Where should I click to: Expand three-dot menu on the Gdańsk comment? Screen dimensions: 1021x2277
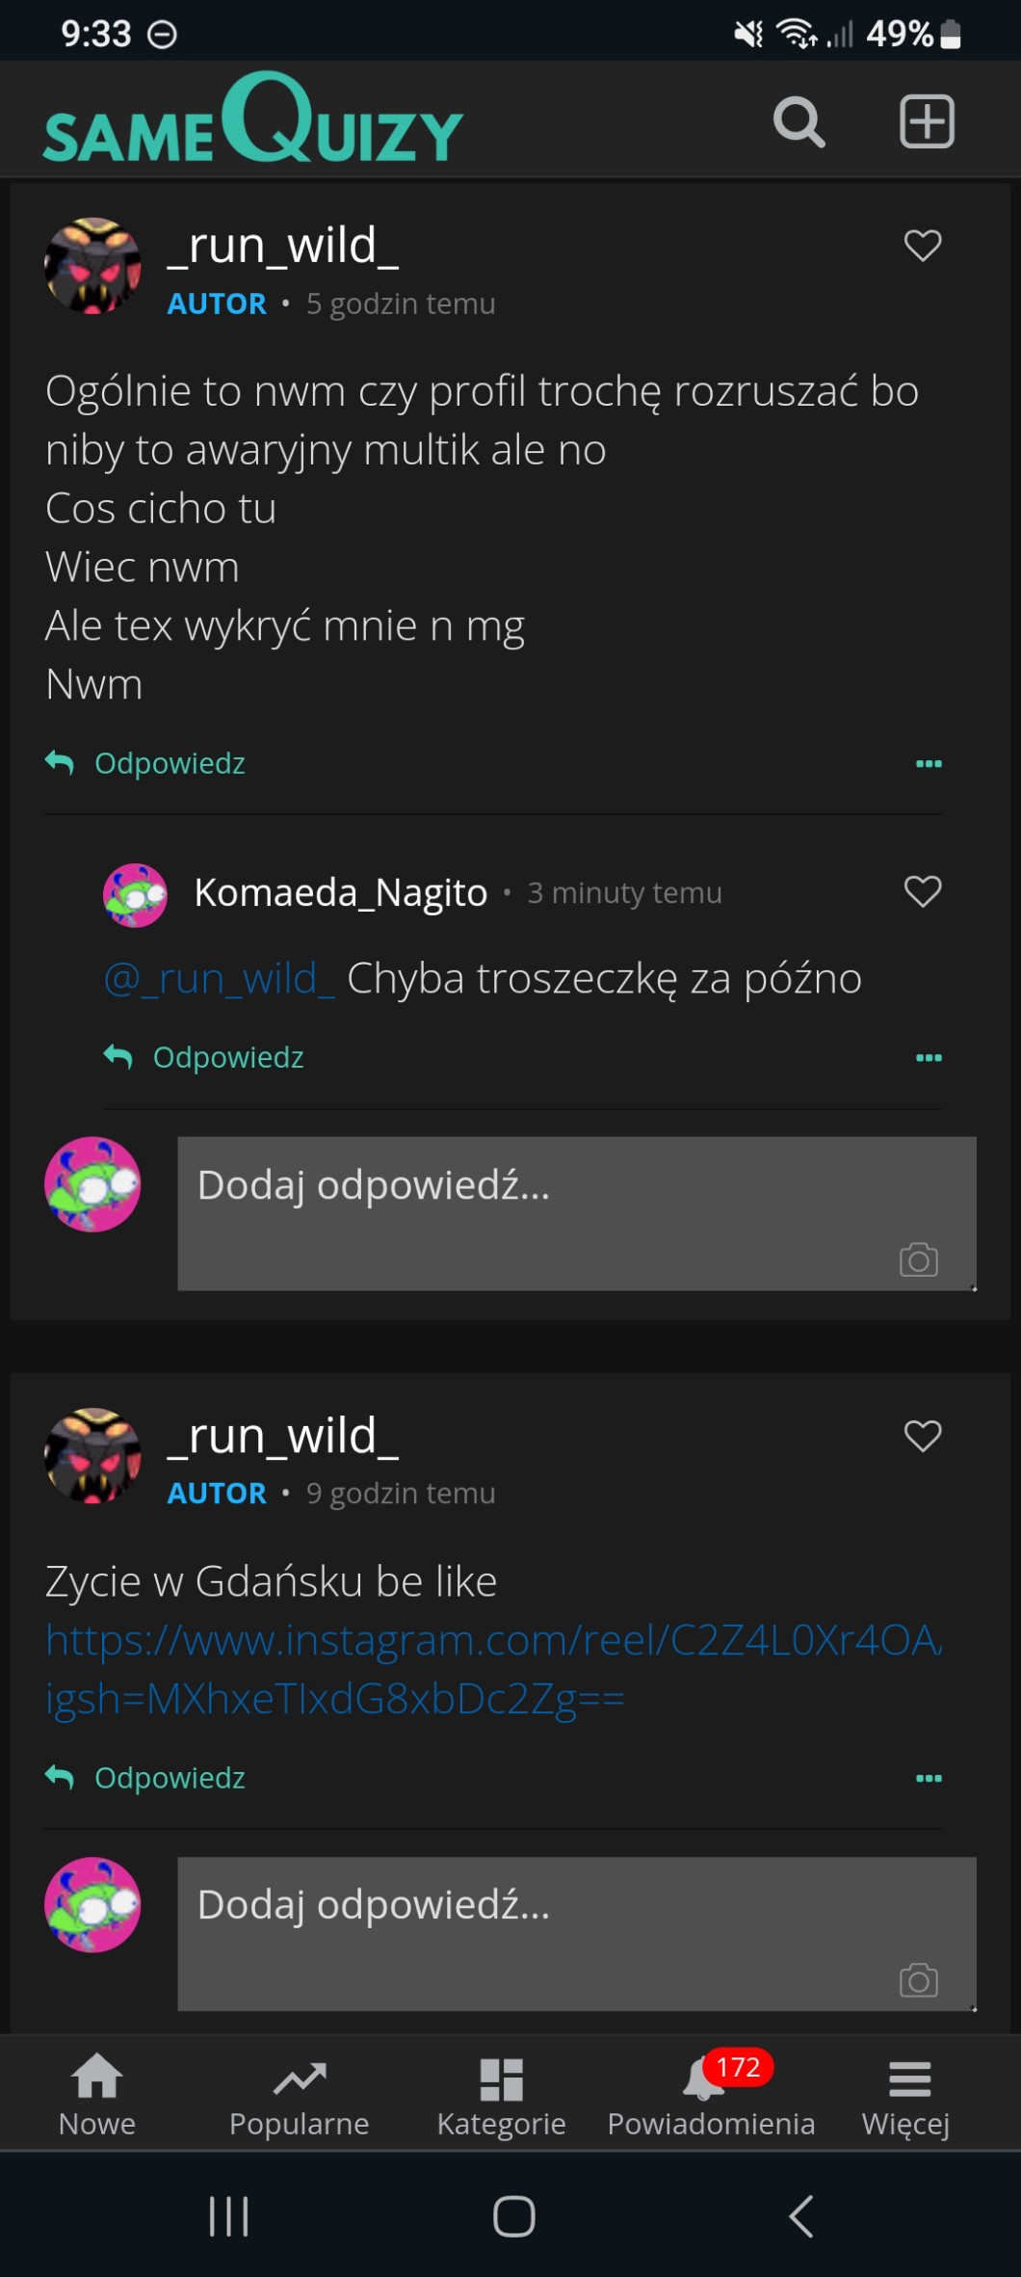click(929, 1778)
